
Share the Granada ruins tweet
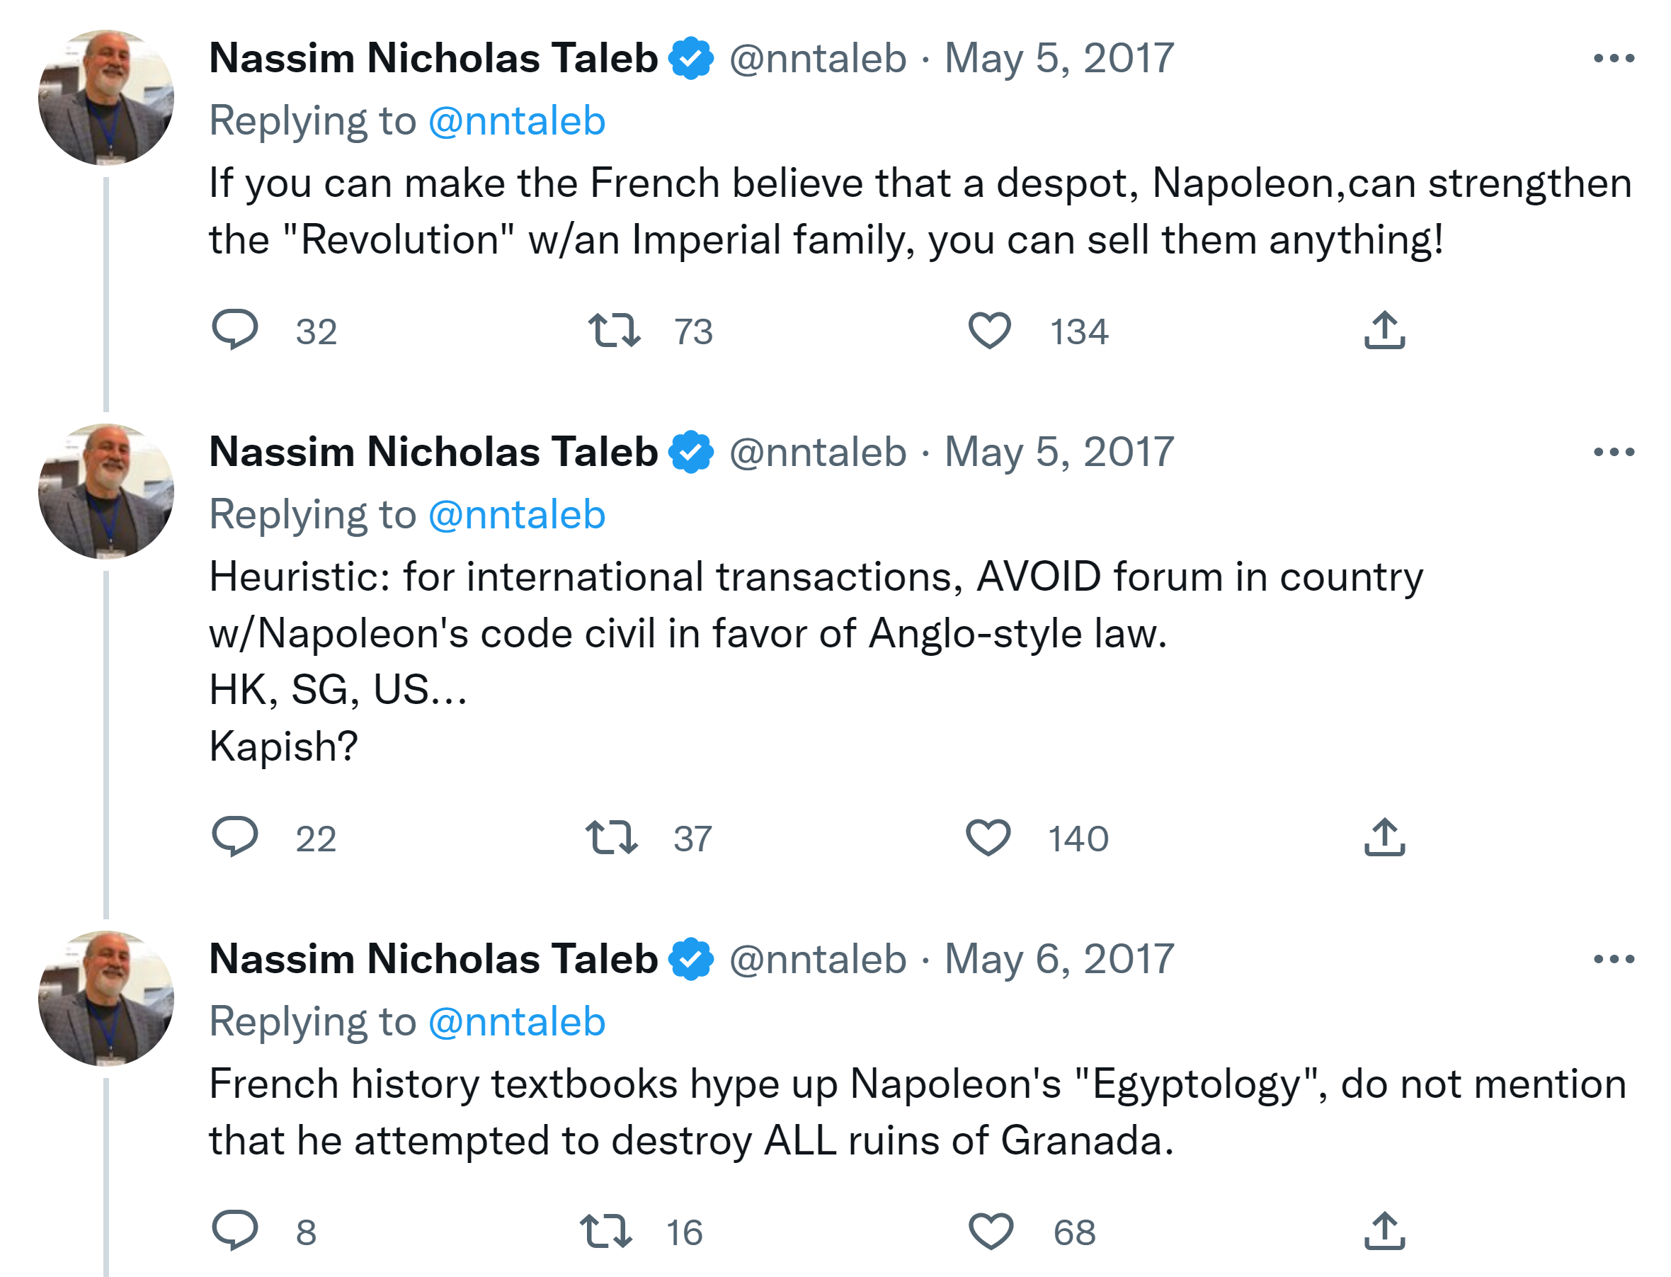coord(1384,1232)
